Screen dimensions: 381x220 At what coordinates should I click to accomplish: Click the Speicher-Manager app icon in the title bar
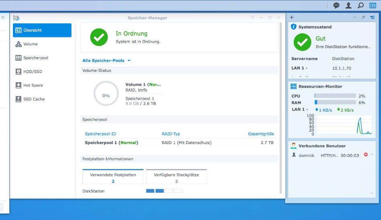(16, 18)
